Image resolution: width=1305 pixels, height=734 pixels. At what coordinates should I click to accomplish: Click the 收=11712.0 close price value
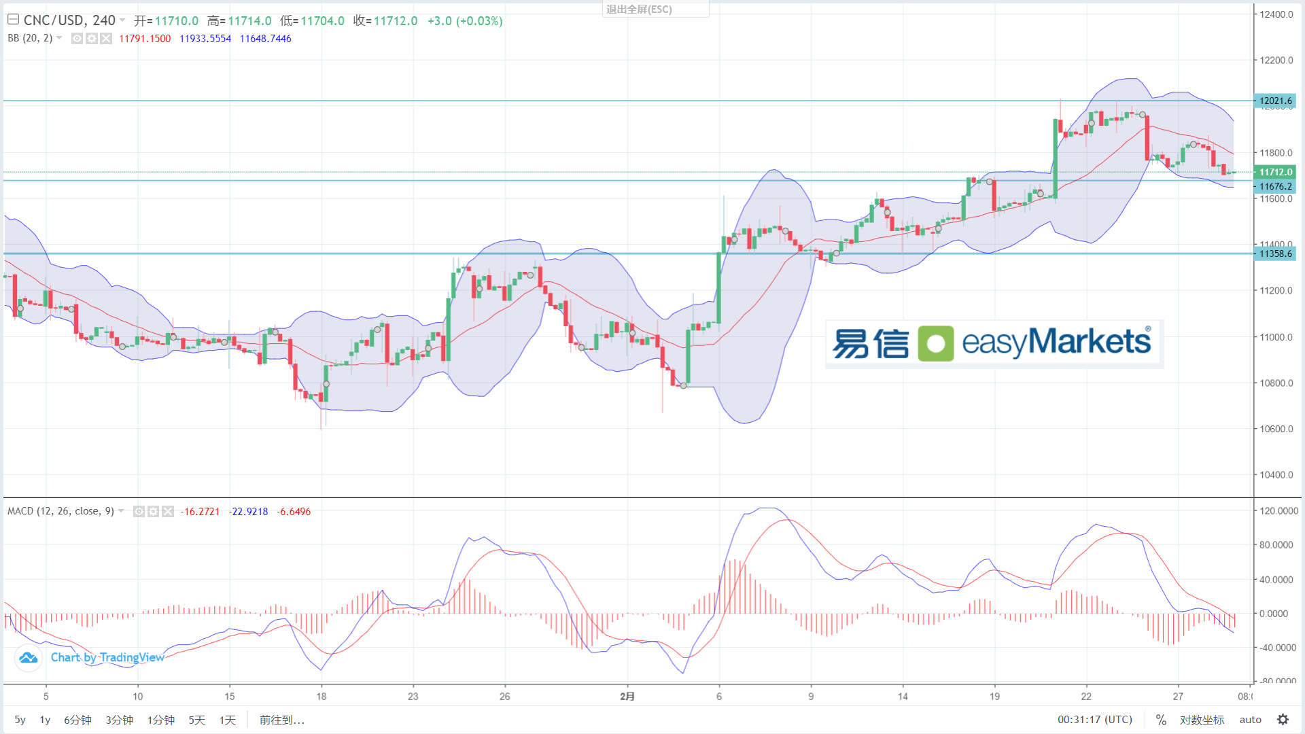pyautogui.click(x=385, y=20)
